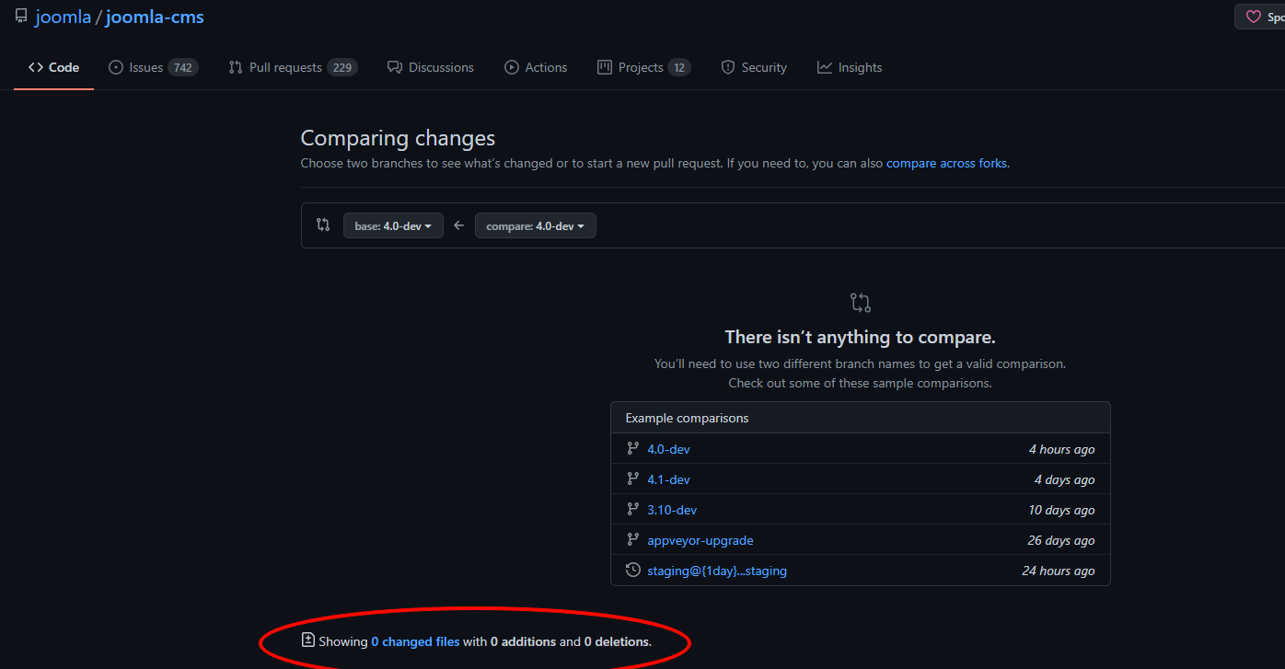Click the repository book icon beside joomla
This screenshot has height=669, width=1285.
click(x=21, y=17)
